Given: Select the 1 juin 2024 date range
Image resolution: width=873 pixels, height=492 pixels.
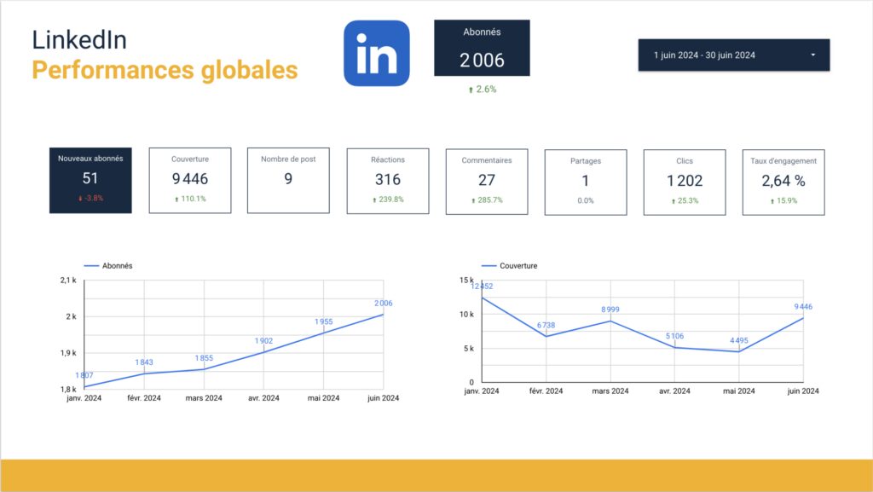Looking at the screenshot, I should (704, 55).
